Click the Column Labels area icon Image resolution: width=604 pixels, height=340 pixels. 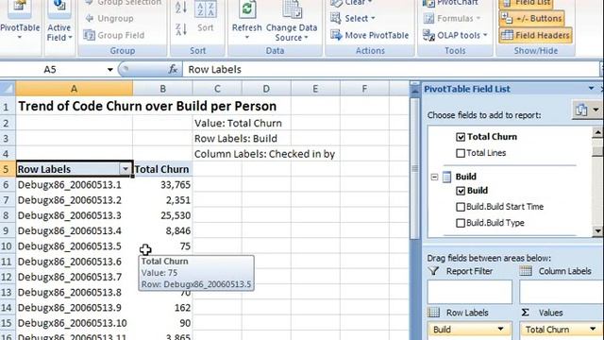point(526,271)
